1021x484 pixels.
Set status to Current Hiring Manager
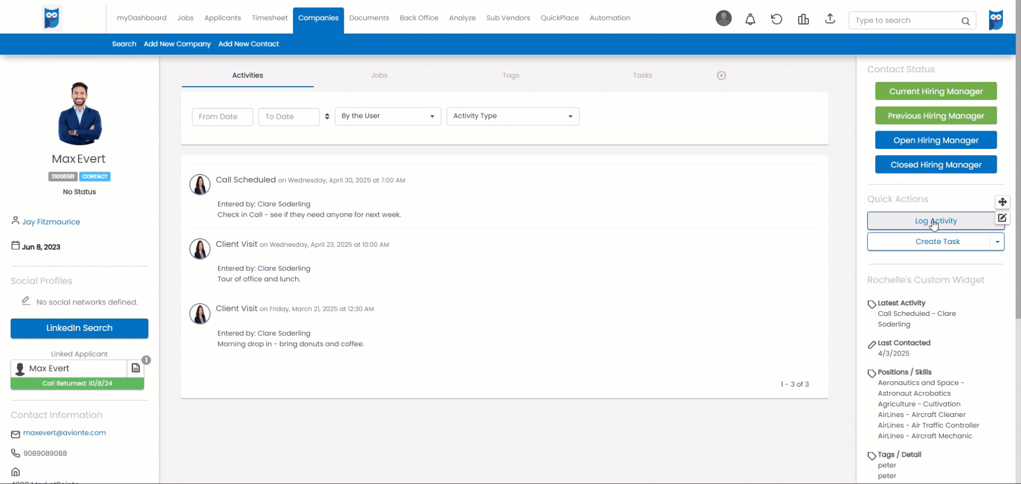click(936, 91)
